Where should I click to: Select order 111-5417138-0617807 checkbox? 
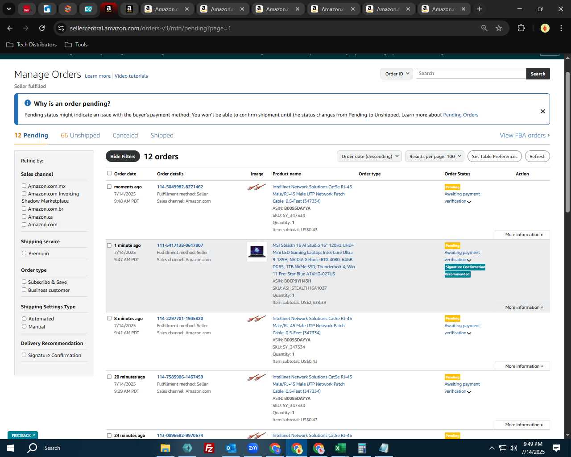coord(109,245)
